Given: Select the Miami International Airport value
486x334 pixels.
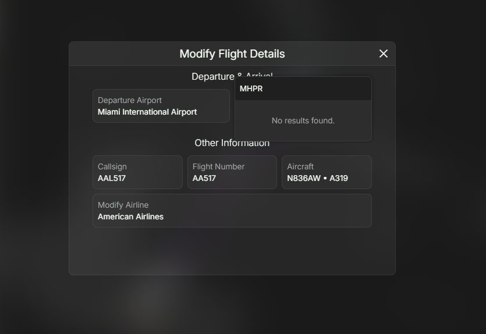Looking at the screenshot, I should 147,112.
